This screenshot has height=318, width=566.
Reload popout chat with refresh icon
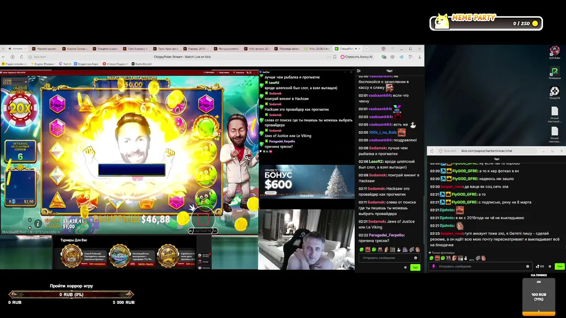pyautogui.click(x=432, y=151)
